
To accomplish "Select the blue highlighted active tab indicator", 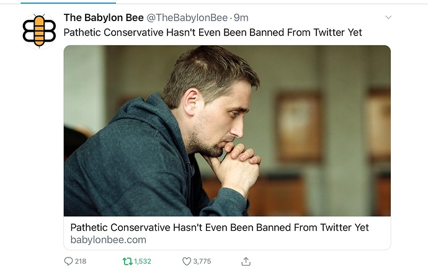I will tap(68, 2).
